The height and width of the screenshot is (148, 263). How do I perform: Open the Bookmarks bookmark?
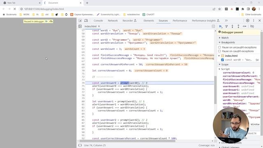pyautogui.click(x=9, y=15)
